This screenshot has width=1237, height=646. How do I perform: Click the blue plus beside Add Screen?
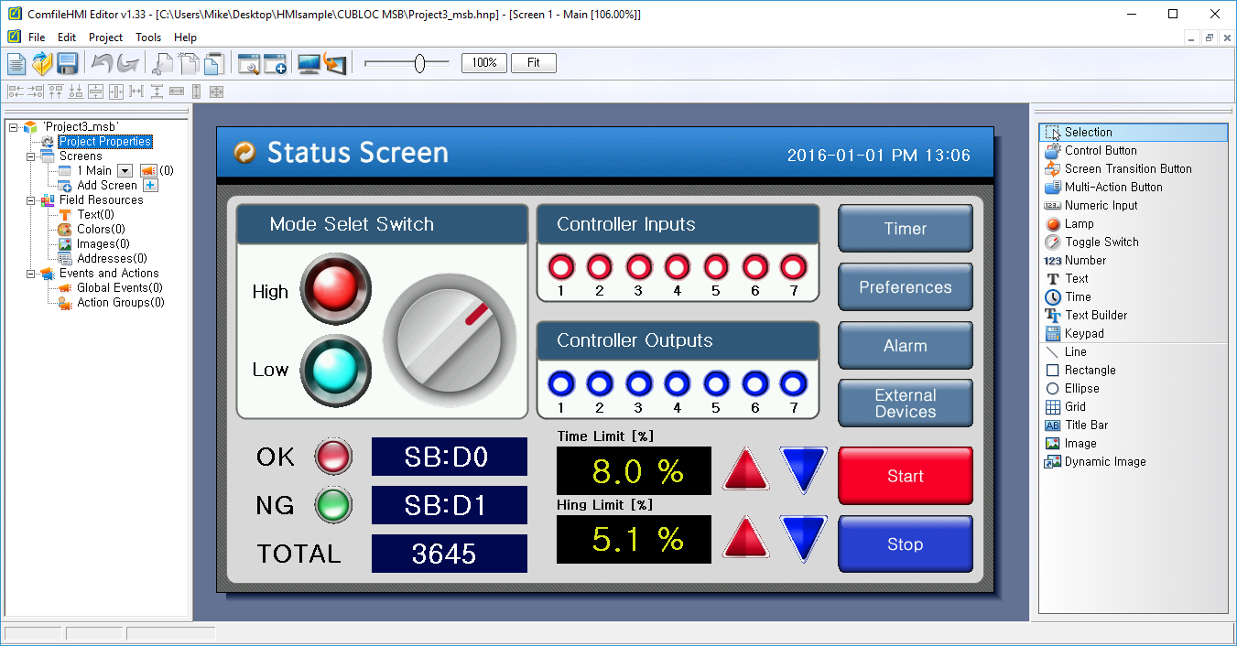150,186
